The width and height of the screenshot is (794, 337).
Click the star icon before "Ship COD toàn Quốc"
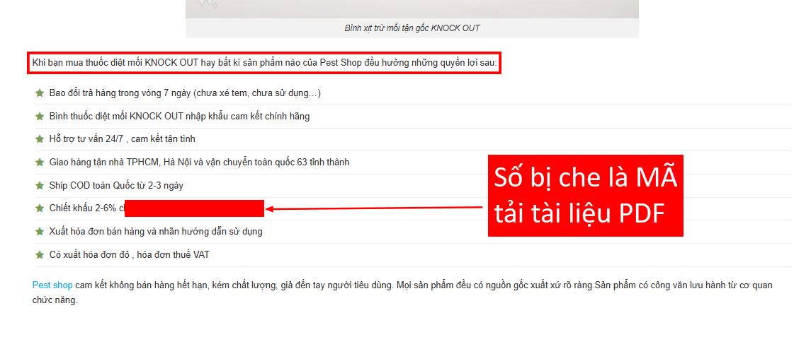click(x=40, y=186)
